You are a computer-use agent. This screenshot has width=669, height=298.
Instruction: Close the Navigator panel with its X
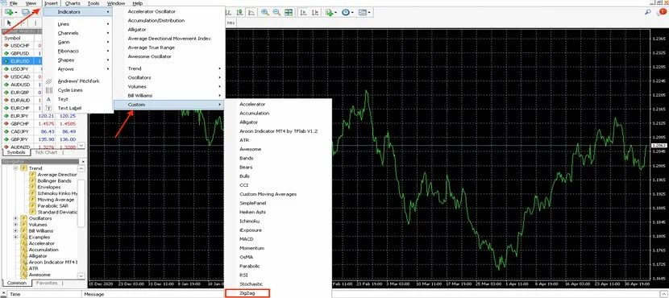(x=84, y=162)
